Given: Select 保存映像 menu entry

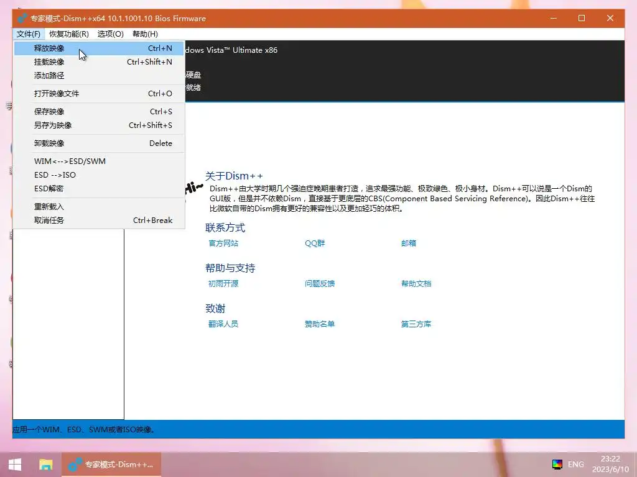Looking at the screenshot, I should pos(99,112).
